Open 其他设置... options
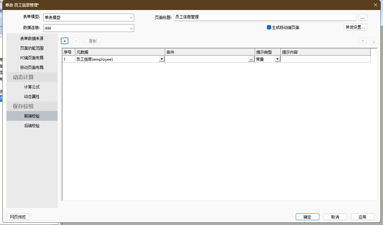Image resolution: width=383 pixels, height=225 pixels. (355, 27)
